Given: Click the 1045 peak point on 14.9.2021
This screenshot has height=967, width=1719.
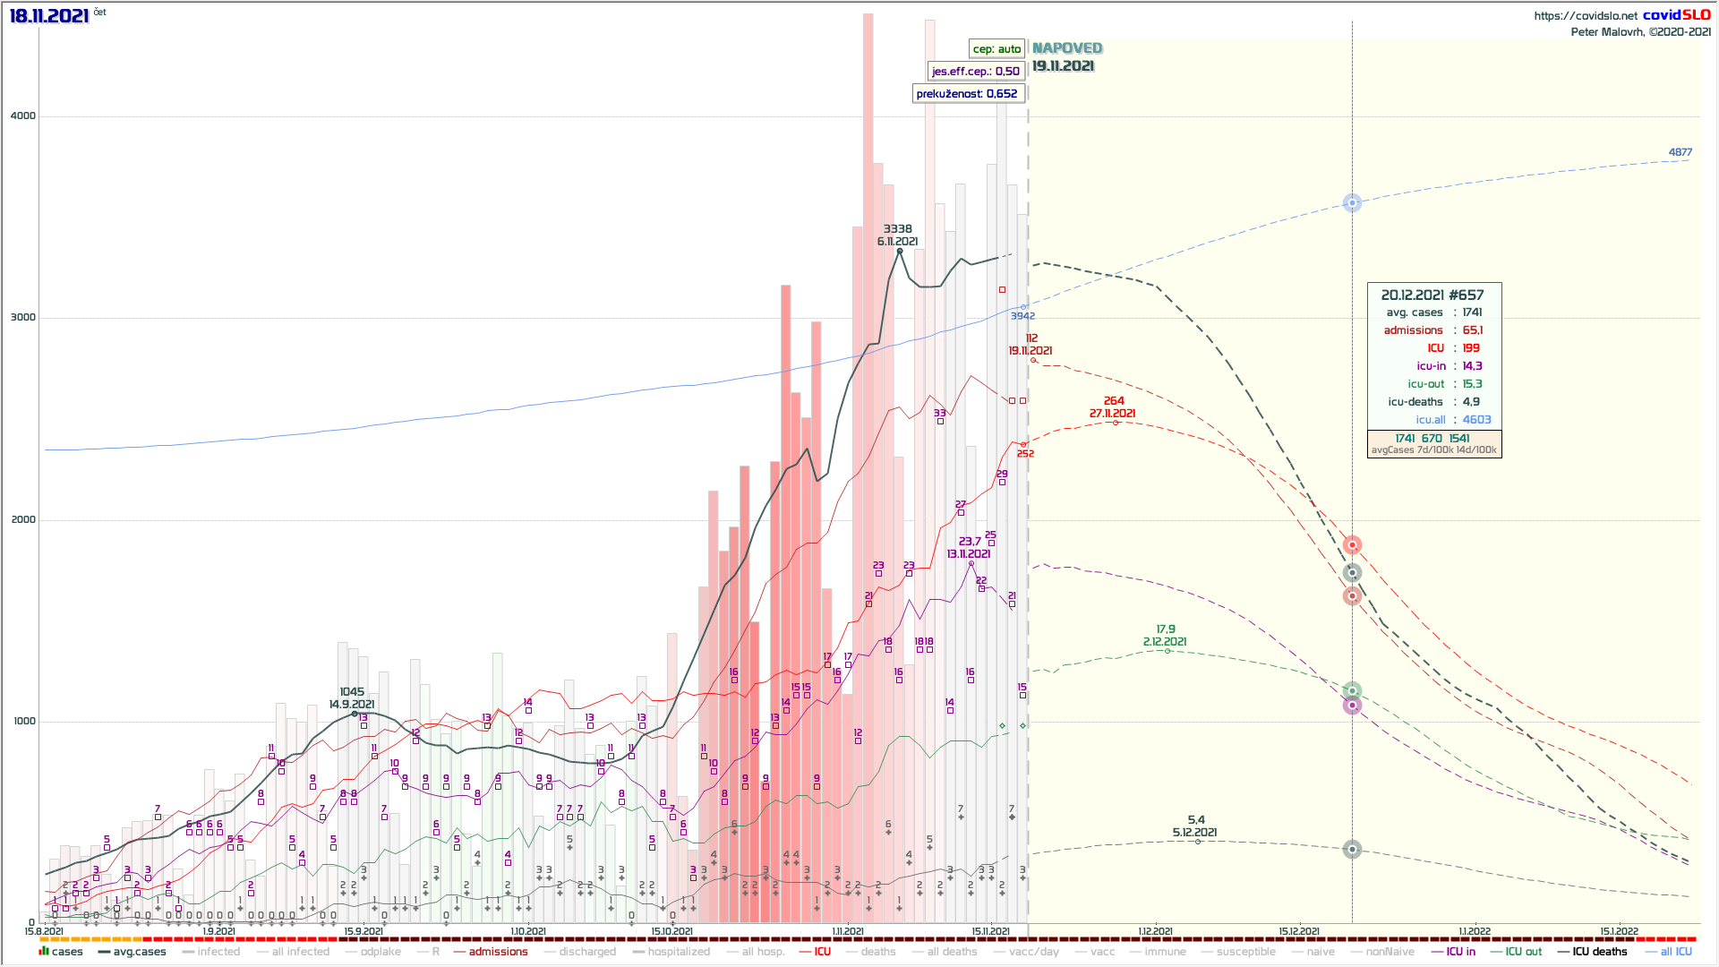Looking at the screenshot, I should 355,714.
